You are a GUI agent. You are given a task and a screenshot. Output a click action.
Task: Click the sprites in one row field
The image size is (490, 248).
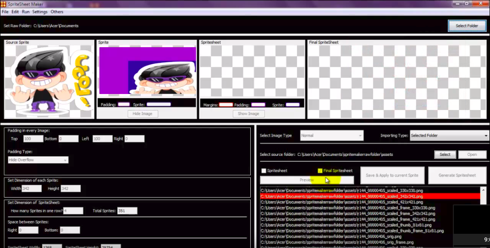(x=73, y=211)
